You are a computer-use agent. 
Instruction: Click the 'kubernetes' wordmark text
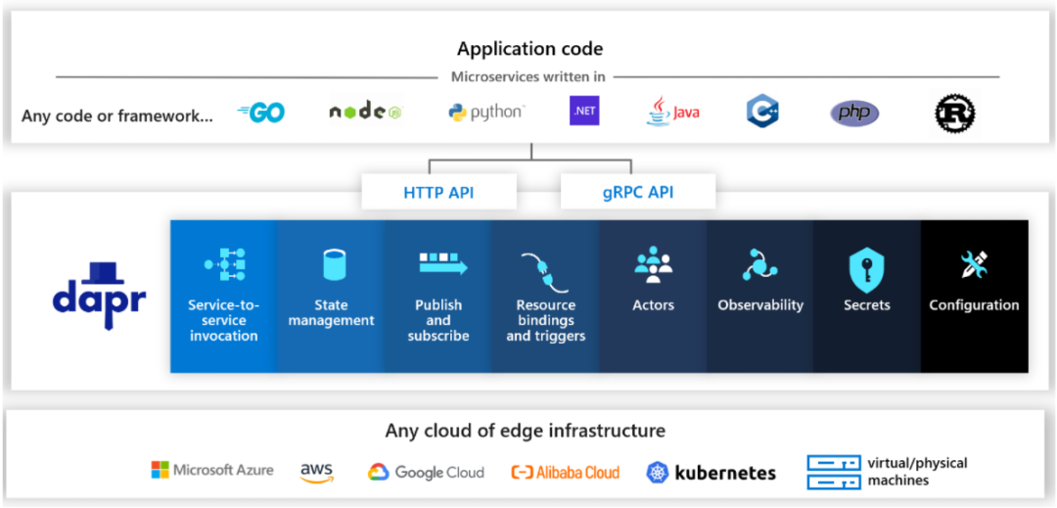pyautogui.click(x=725, y=473)
